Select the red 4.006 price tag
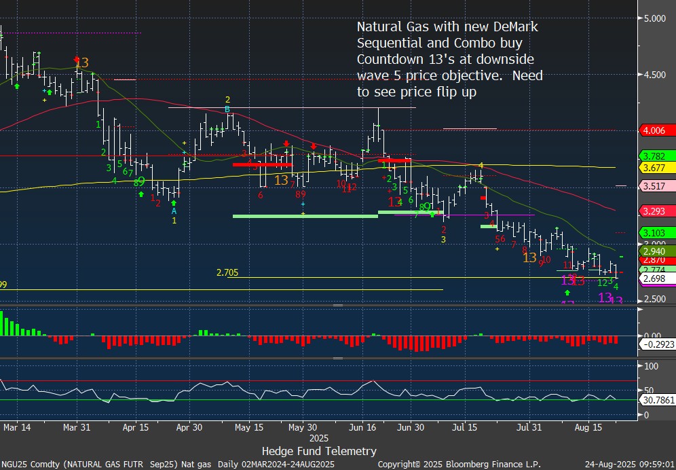Viewport: 676px width, 470px height. click(657, 130)
